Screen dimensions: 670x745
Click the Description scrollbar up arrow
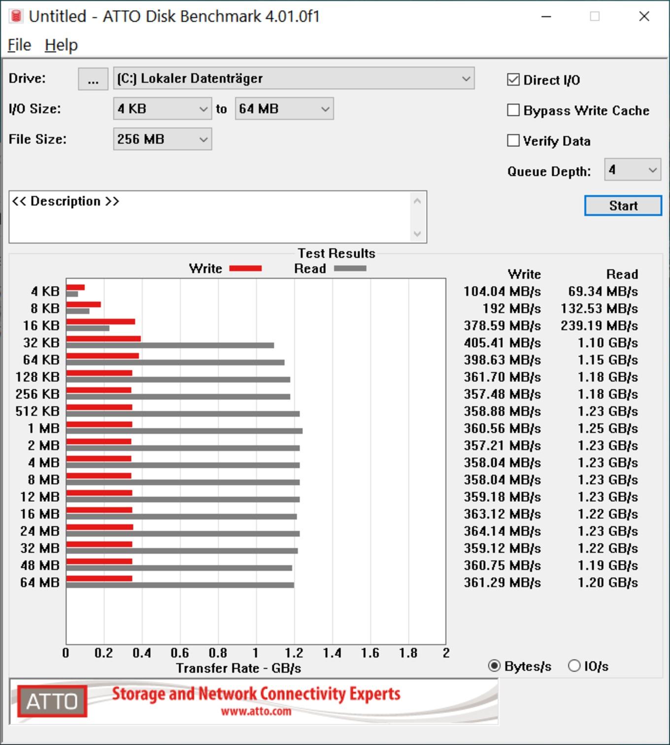417,201
